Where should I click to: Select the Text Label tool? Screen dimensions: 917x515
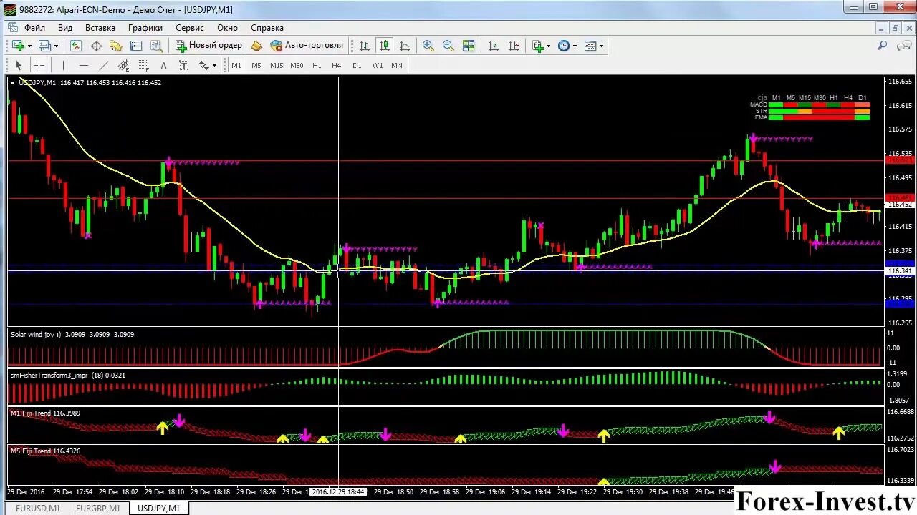pyautogui.click(x=183, y=65)
